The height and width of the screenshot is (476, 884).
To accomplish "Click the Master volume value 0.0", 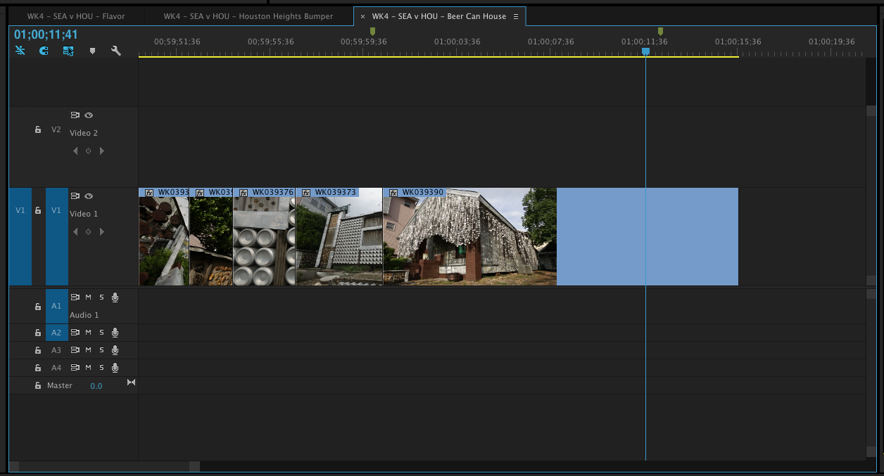I will [96, 386].
